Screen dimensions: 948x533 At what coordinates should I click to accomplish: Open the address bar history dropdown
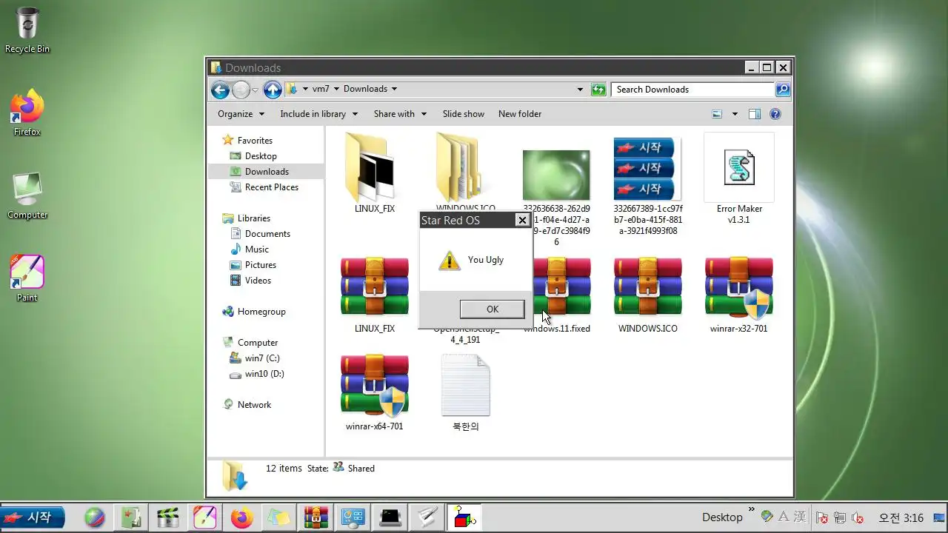pos(580,90)
